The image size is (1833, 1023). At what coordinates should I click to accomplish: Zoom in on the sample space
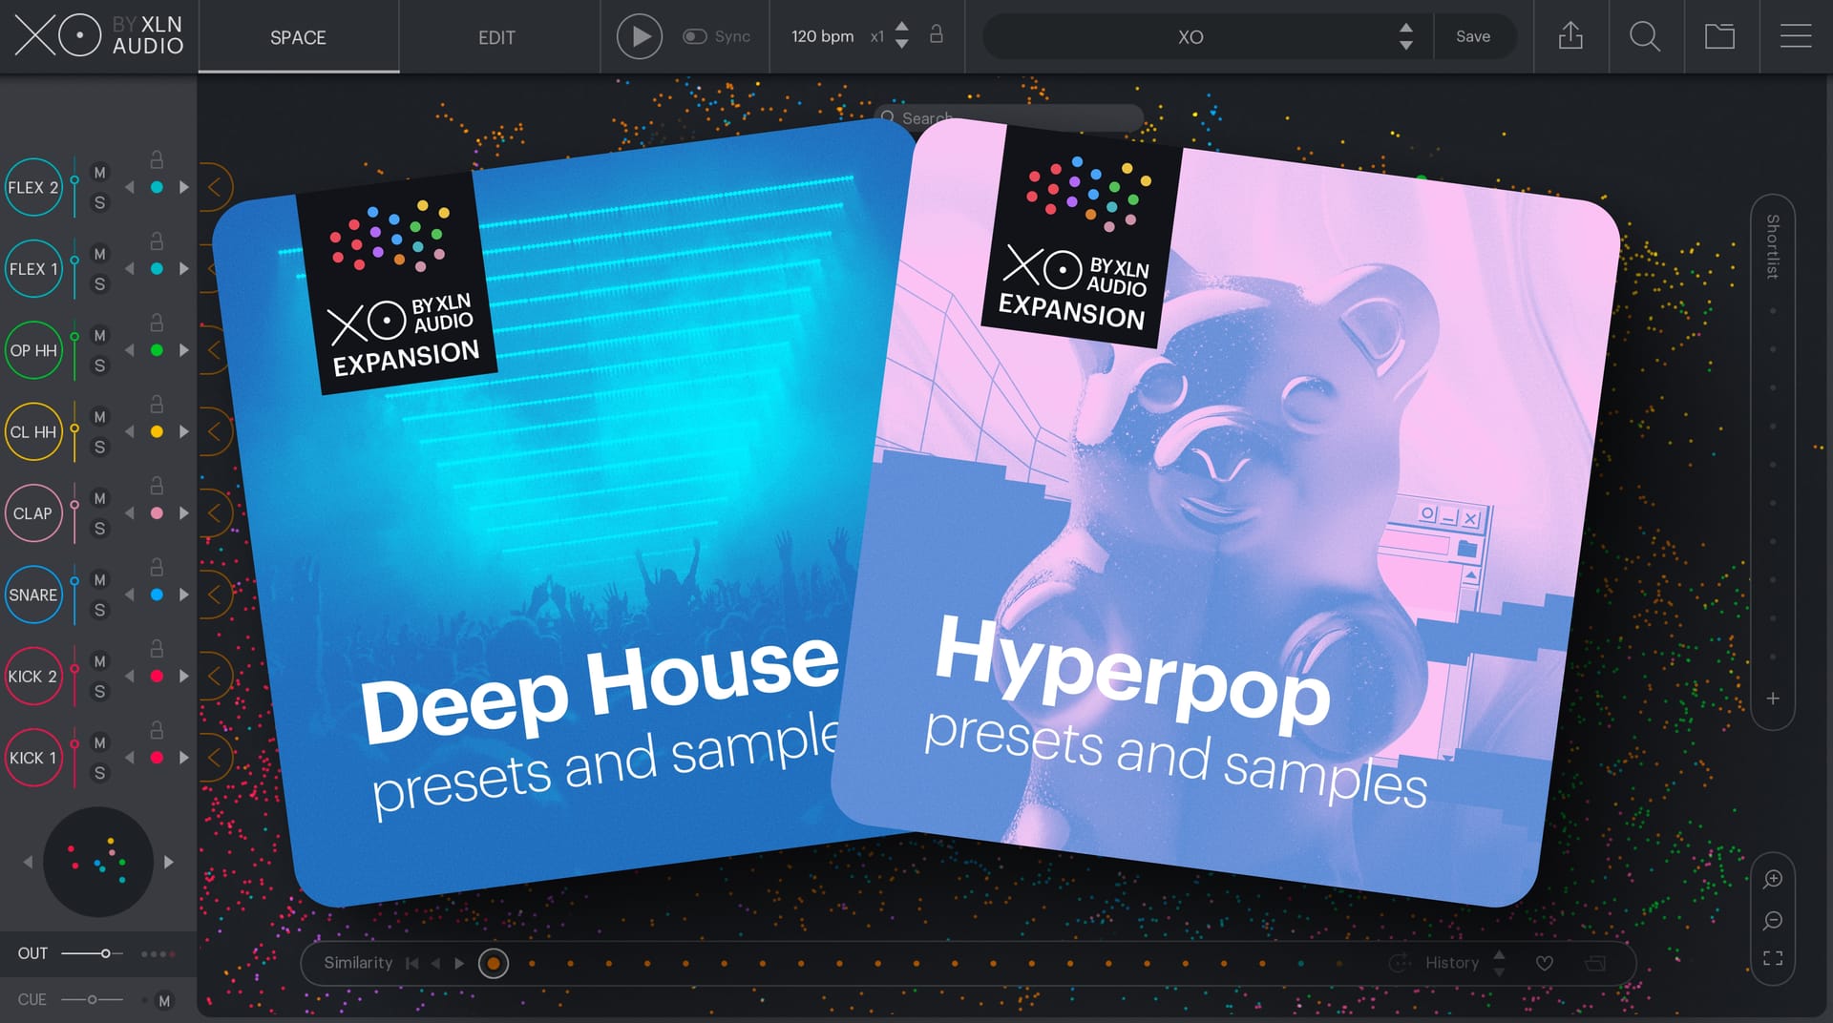point(1773,879)
